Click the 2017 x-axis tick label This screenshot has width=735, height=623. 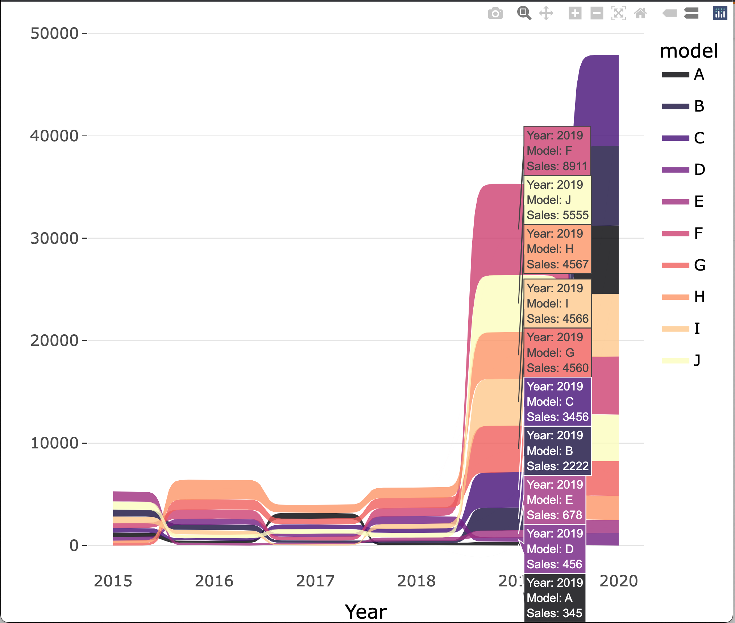(315, 581)
